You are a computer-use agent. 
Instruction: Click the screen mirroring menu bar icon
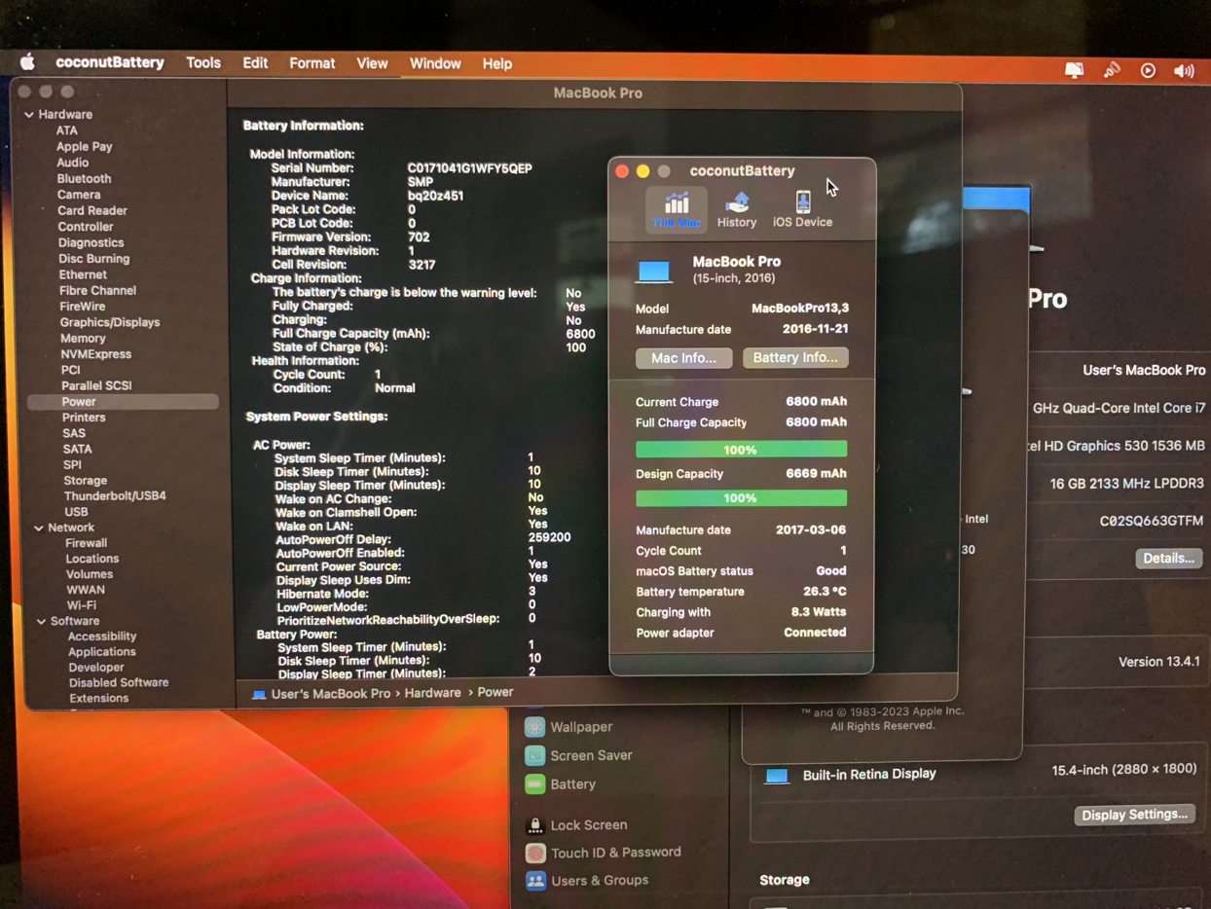tap(1074, 69)
